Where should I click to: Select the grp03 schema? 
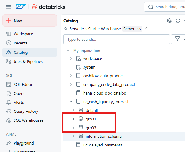coord(91,128)
